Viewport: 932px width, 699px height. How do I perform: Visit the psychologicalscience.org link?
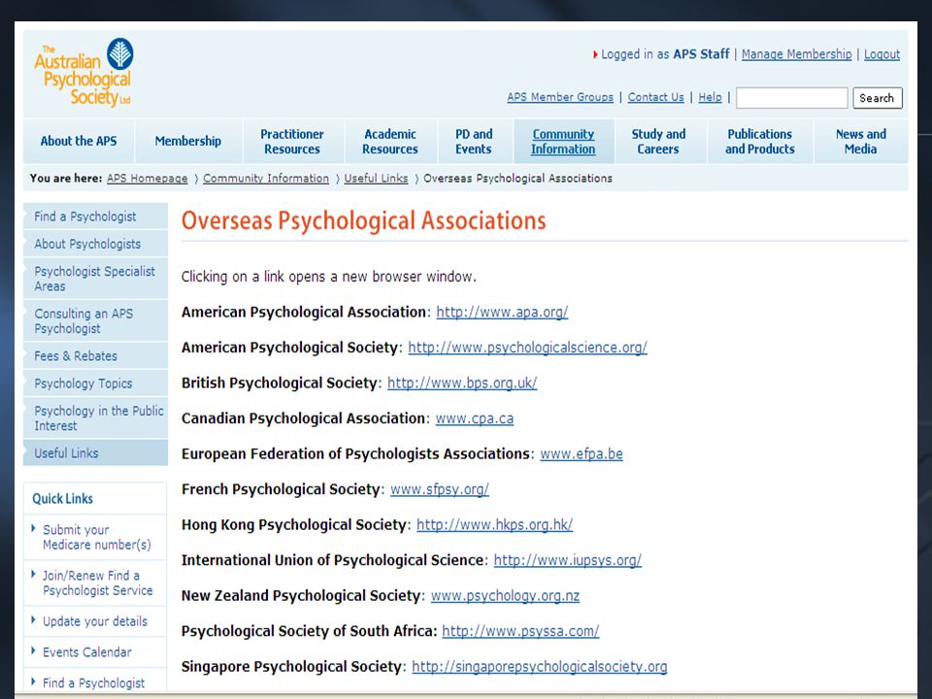point(528,348)
